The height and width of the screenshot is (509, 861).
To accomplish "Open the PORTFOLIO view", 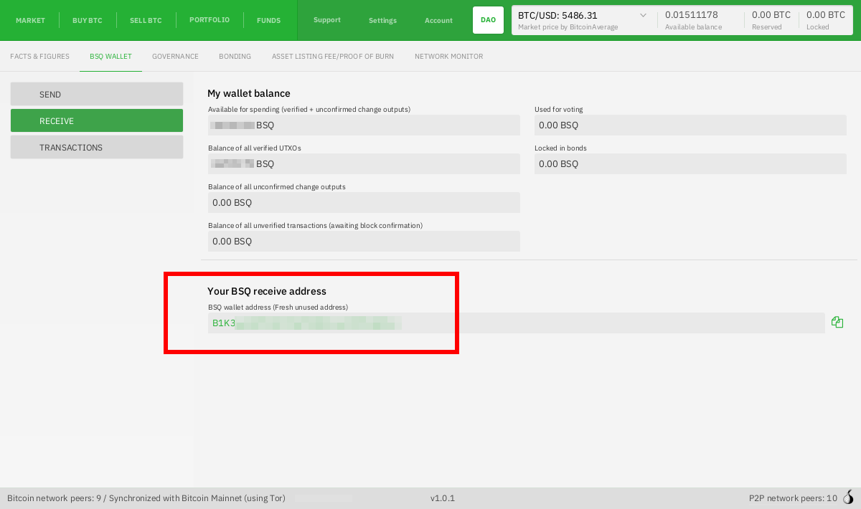I will tap(210, 20).
